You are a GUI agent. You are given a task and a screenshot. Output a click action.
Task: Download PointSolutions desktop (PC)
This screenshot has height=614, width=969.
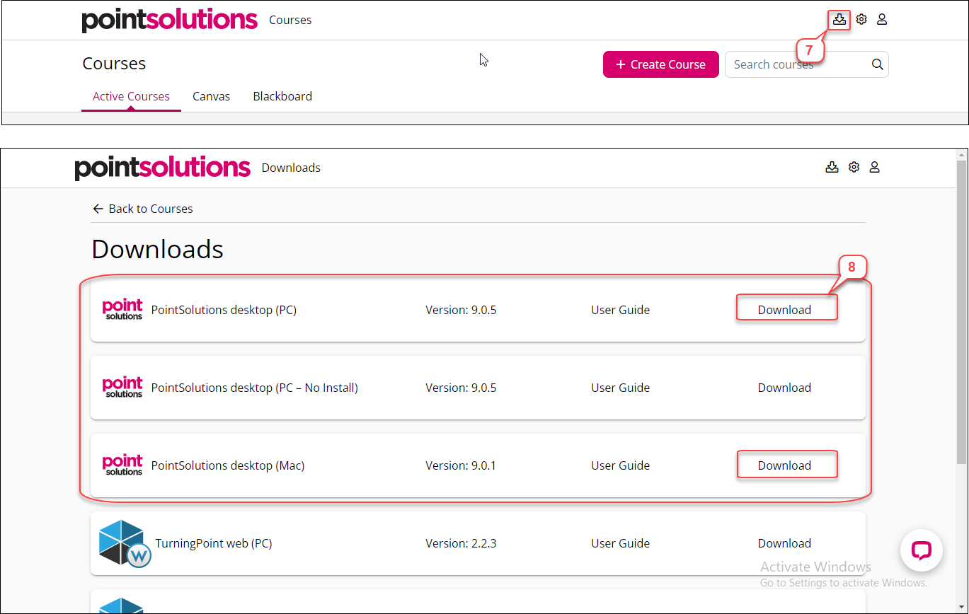[x=784, y=310]
